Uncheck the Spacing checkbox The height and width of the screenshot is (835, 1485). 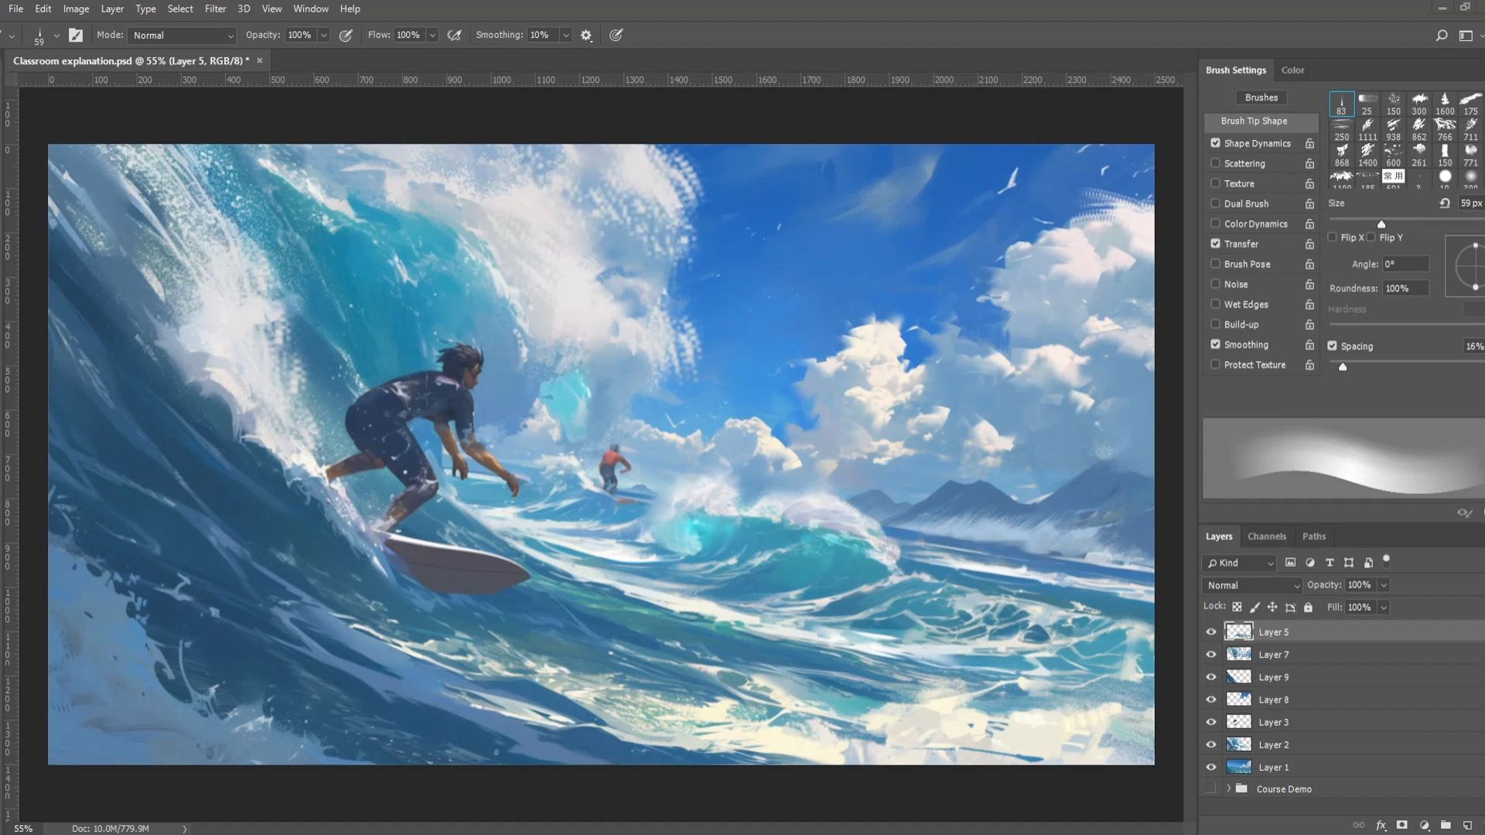[1332, 346]
